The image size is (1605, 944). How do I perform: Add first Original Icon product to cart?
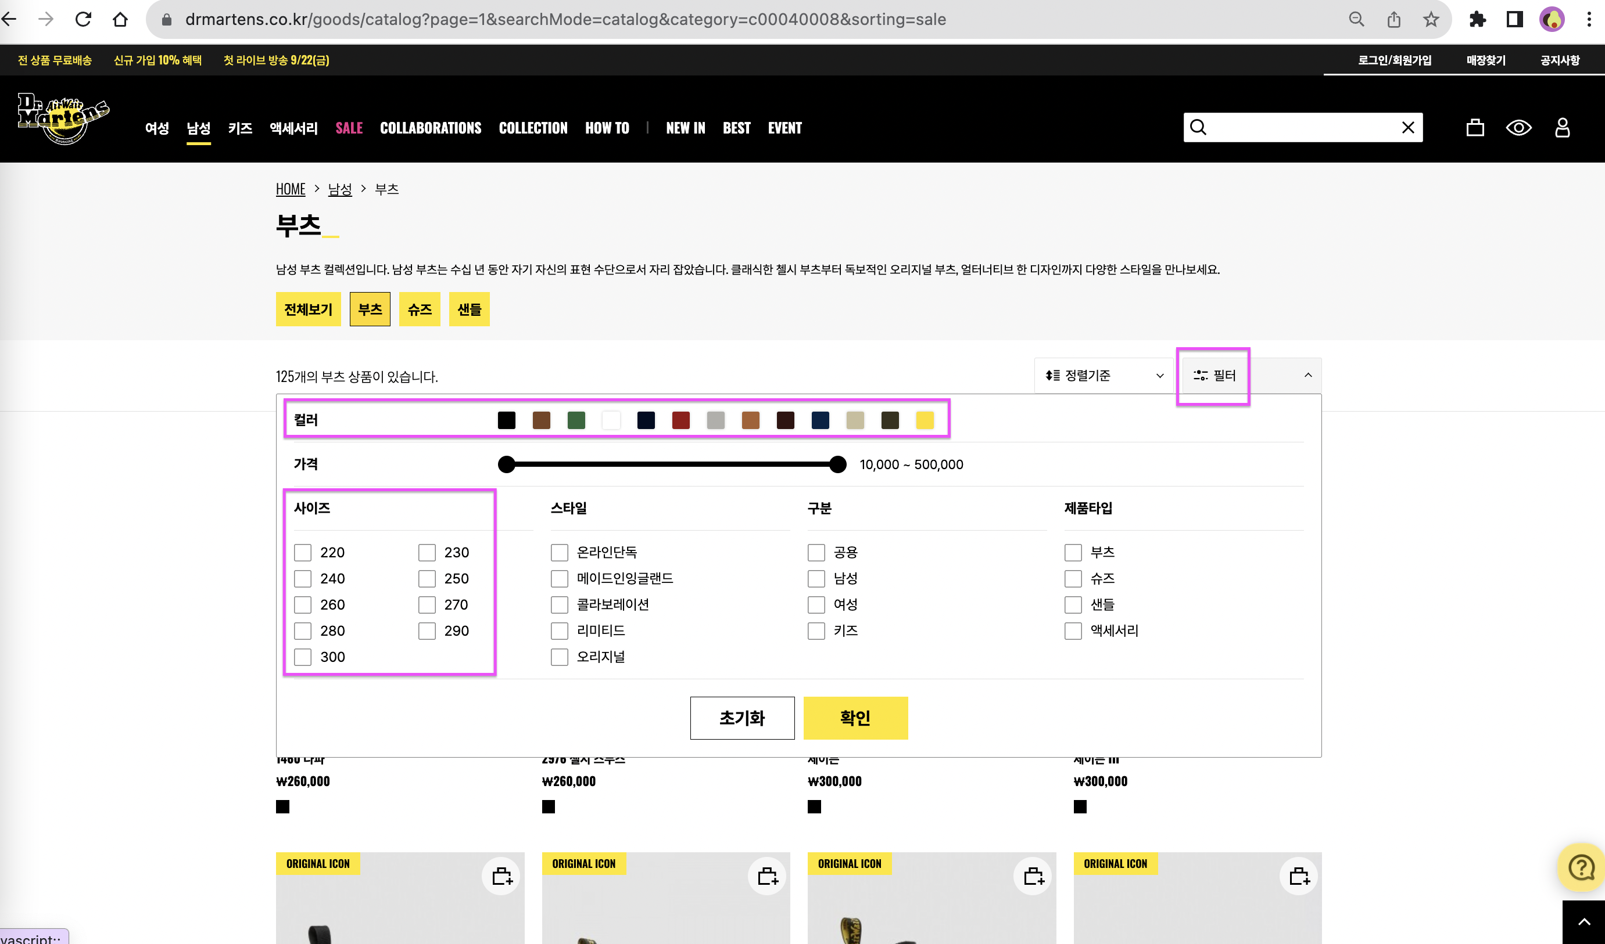pos(502,876)
